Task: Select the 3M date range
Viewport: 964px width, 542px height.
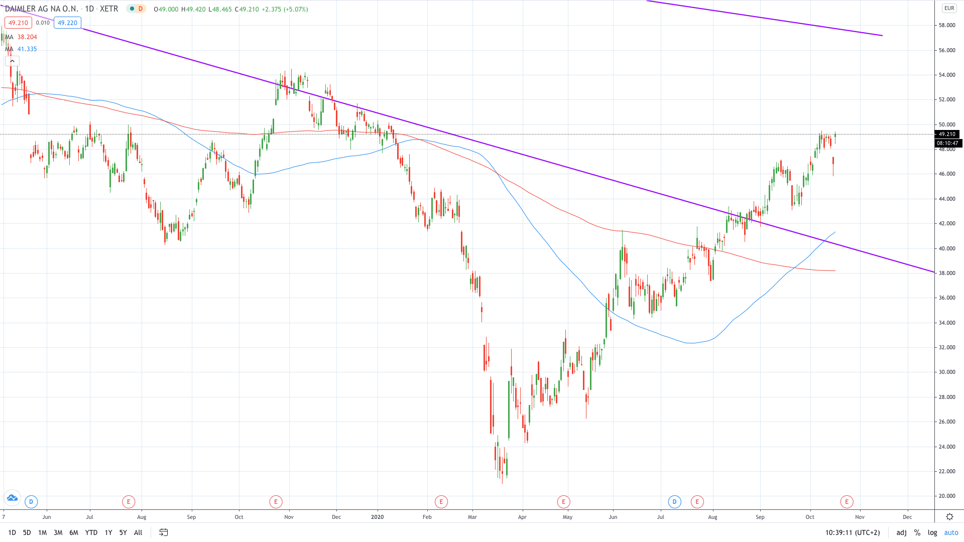Action: (58, 532)
